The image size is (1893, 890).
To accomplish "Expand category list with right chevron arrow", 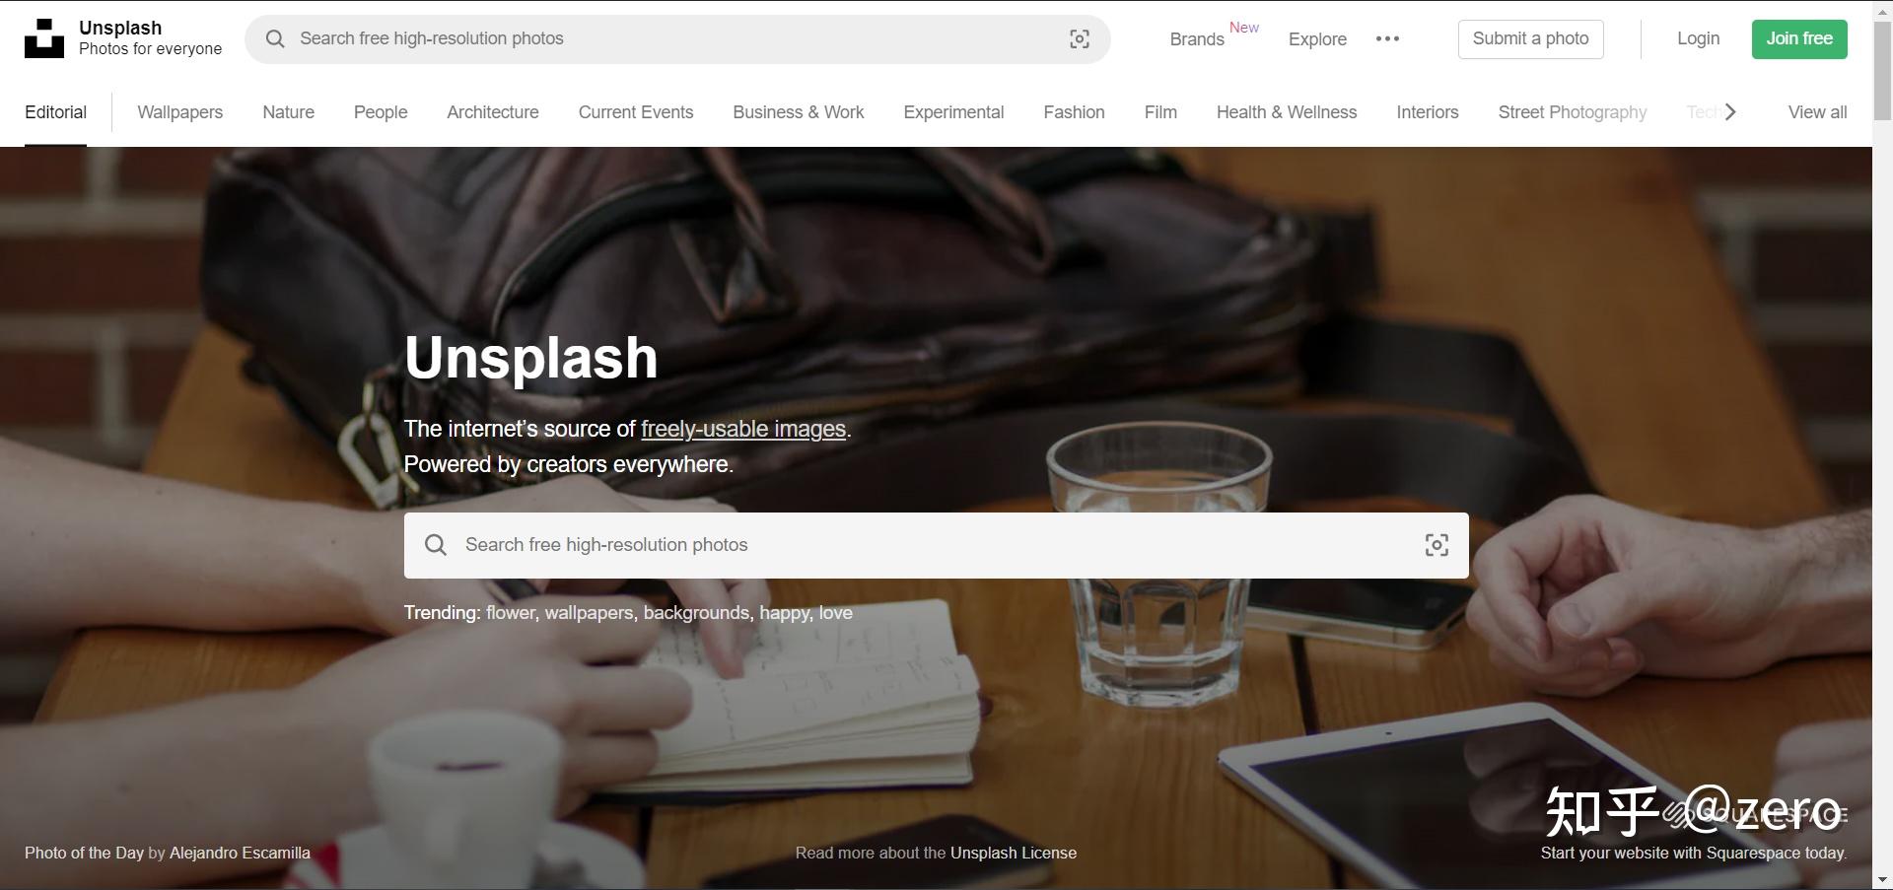I will tap(1730, 112).
